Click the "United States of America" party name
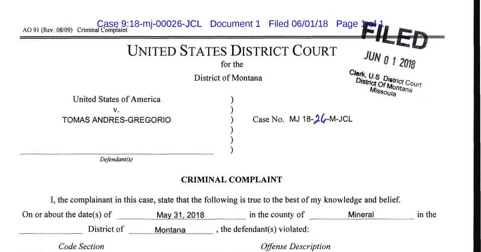The width and height of the screenshot is (481, 252). click(117, 99)
